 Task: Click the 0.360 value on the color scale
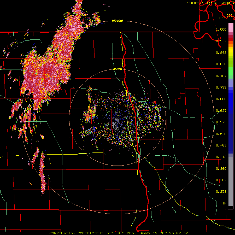(x=221, y=169)
